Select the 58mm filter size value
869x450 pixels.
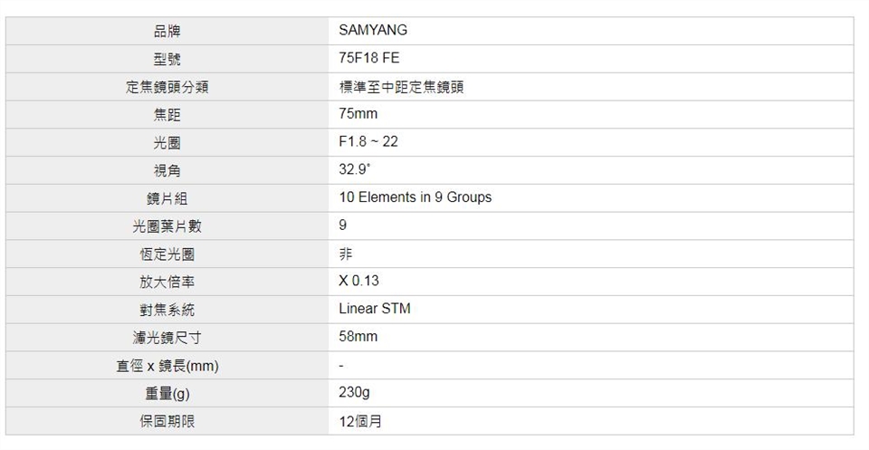[x=358, y=337]
